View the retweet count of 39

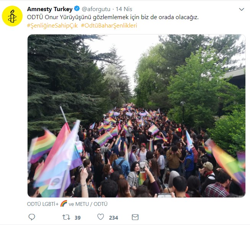[78, 217]
